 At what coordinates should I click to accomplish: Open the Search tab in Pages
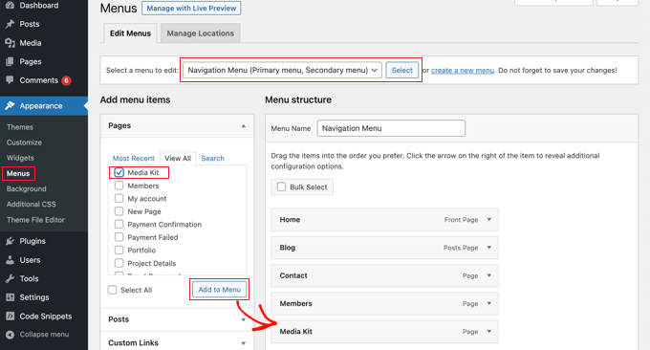click(x=212, y=159)
